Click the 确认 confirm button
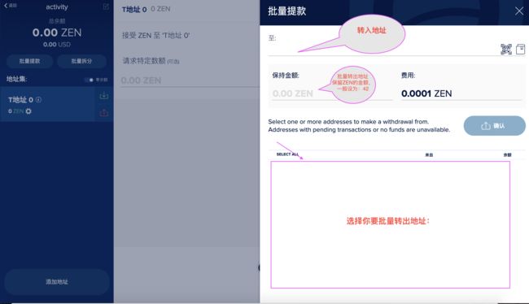Screen dimensions: 529x304 494,126
